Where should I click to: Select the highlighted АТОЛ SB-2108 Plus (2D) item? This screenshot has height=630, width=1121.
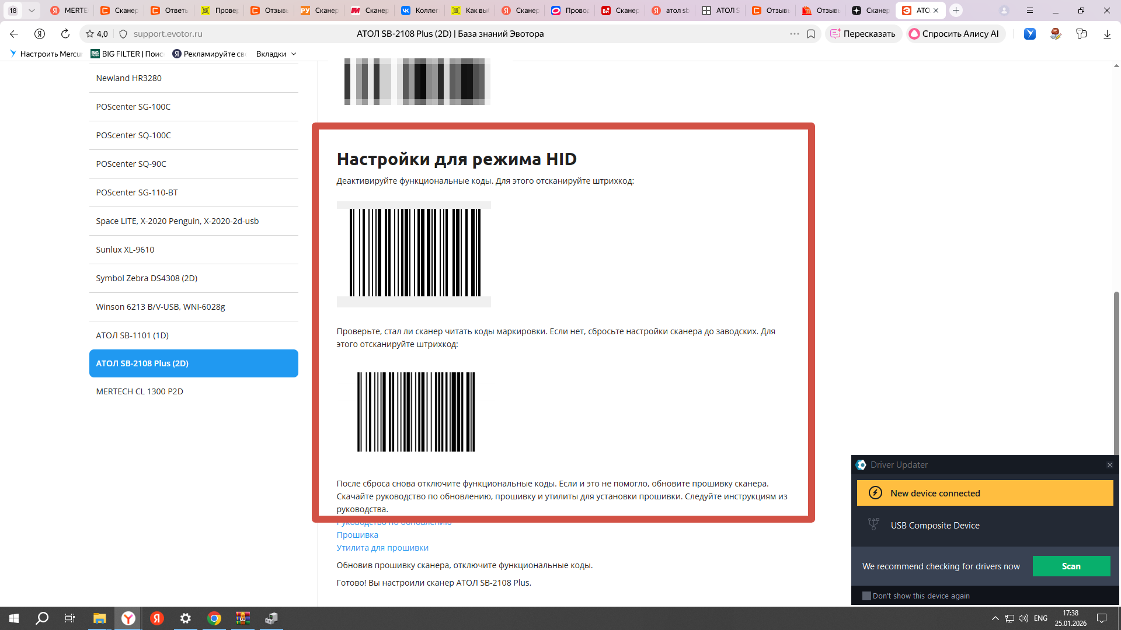pyautogui.click(x=194, y=363)
